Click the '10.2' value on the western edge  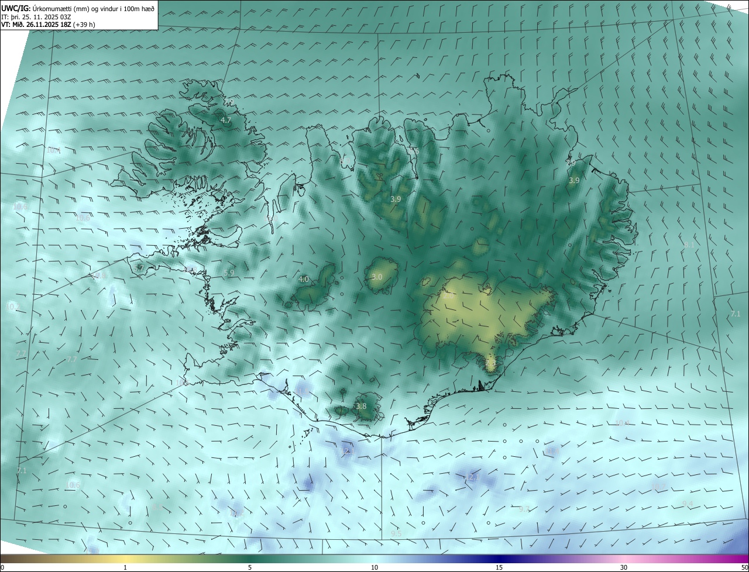tap(12, 306)
